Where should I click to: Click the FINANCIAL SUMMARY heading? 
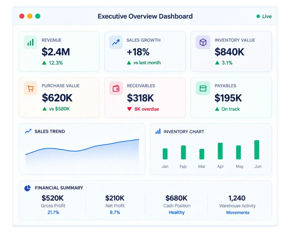tap(59, 188)
